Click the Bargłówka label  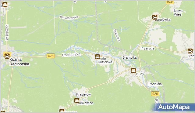[x=163, y=20]
